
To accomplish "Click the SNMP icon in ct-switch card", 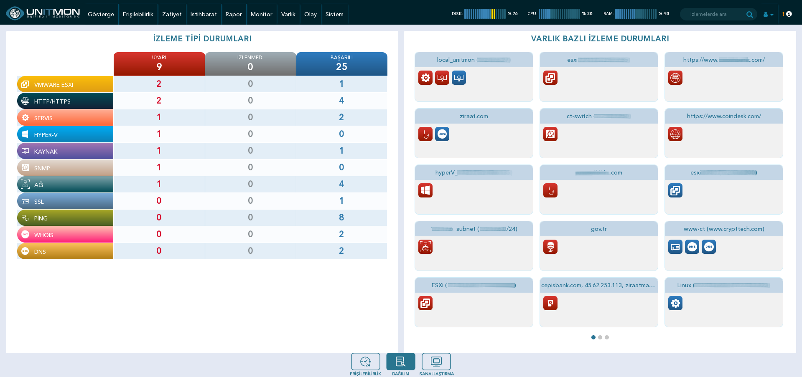I will coord(550,134).
